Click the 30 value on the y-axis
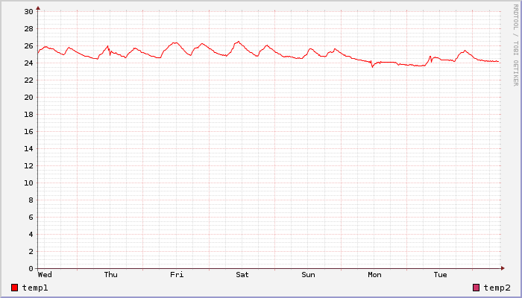The image size is (522, 298). click(28, 11)
